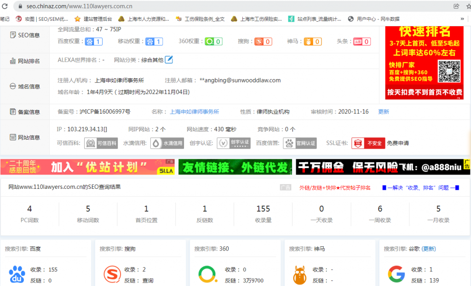Click the 360权重 green badge
Screen dimensions: 471x286
213,41
